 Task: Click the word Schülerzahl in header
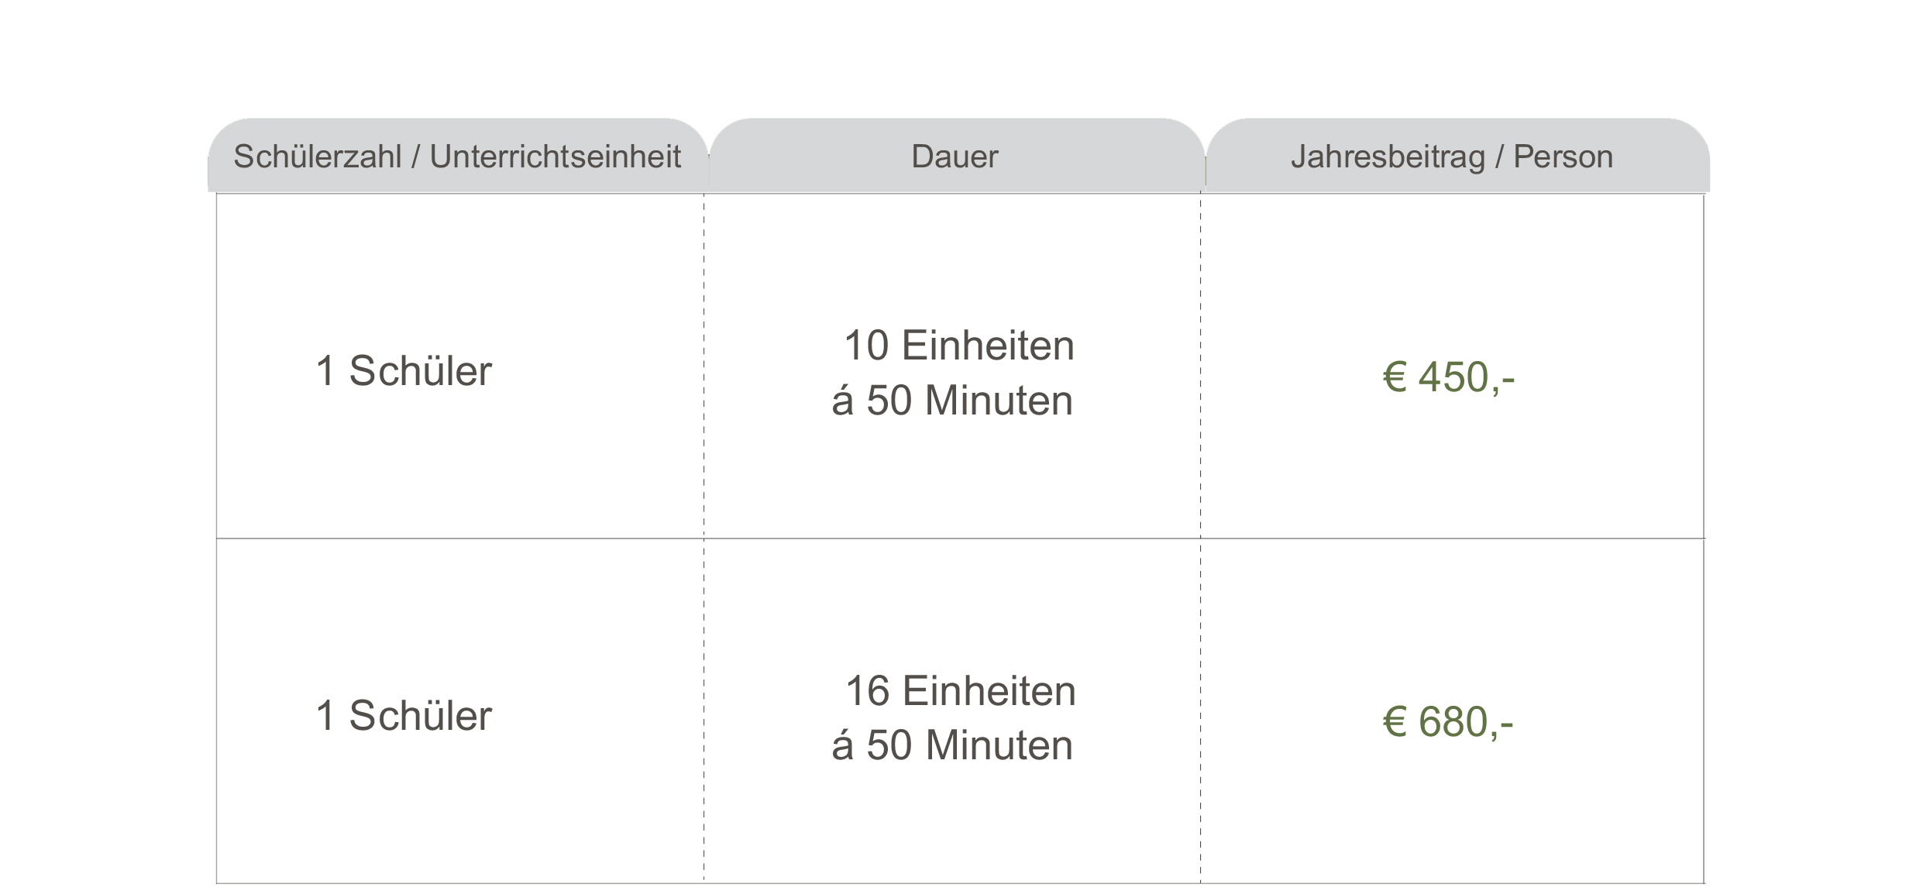[318, 157]
